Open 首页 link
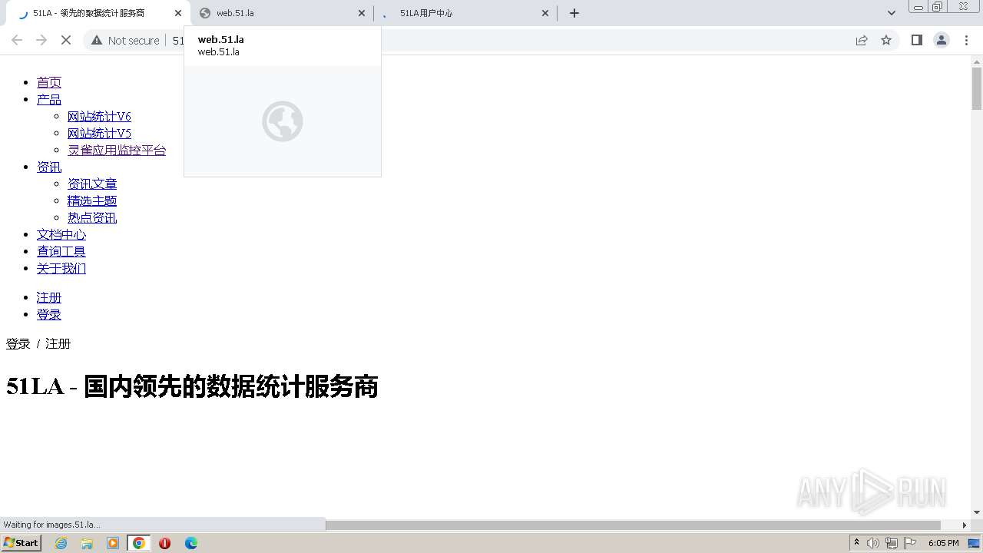This screenshot has width=983, height=553. 49,82
